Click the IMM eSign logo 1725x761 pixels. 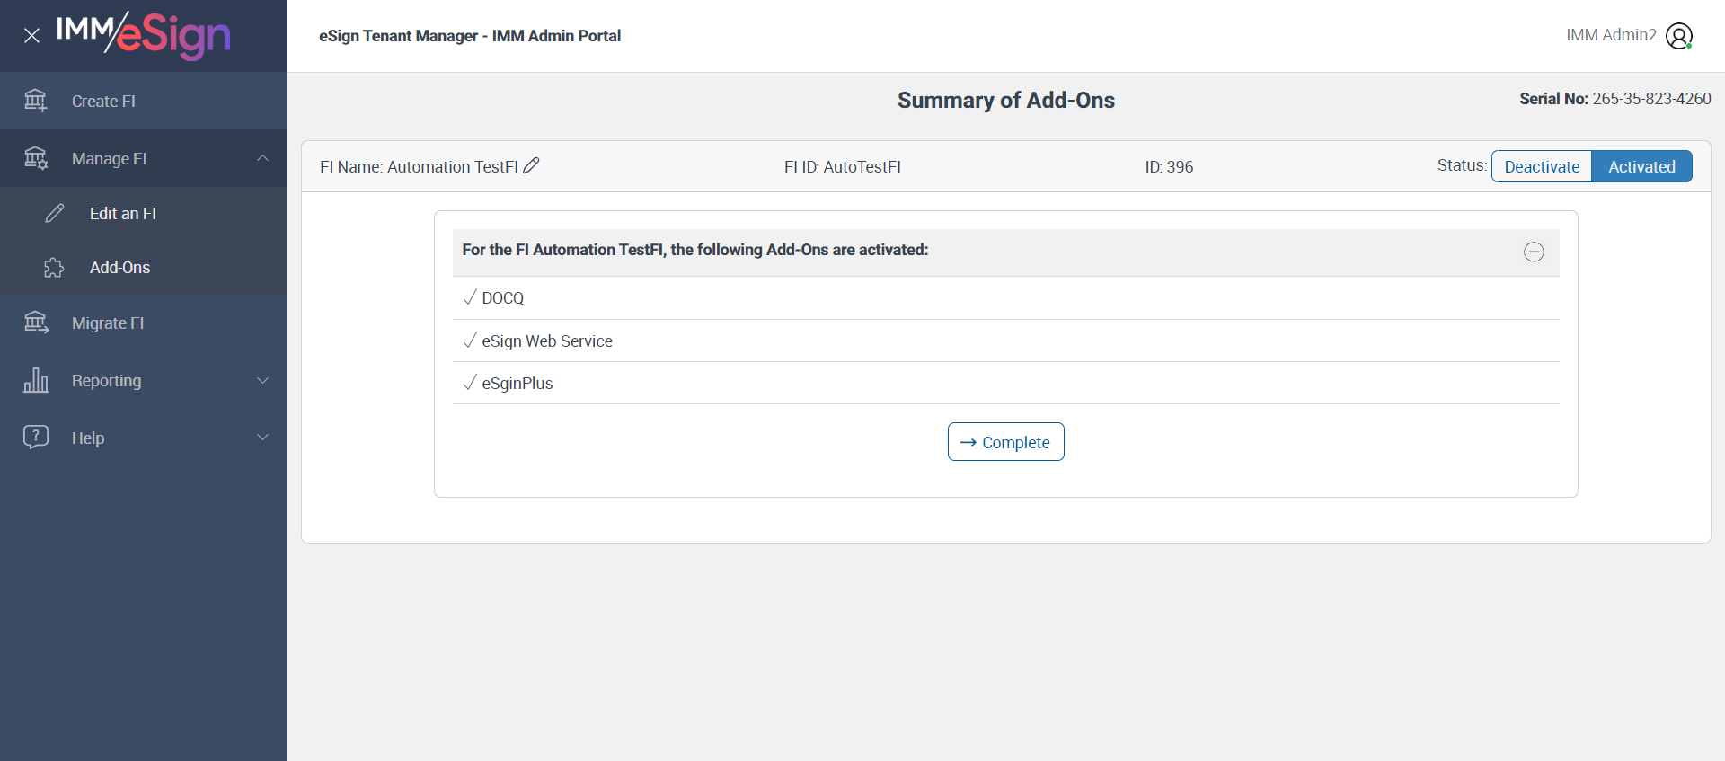(144, 36)
